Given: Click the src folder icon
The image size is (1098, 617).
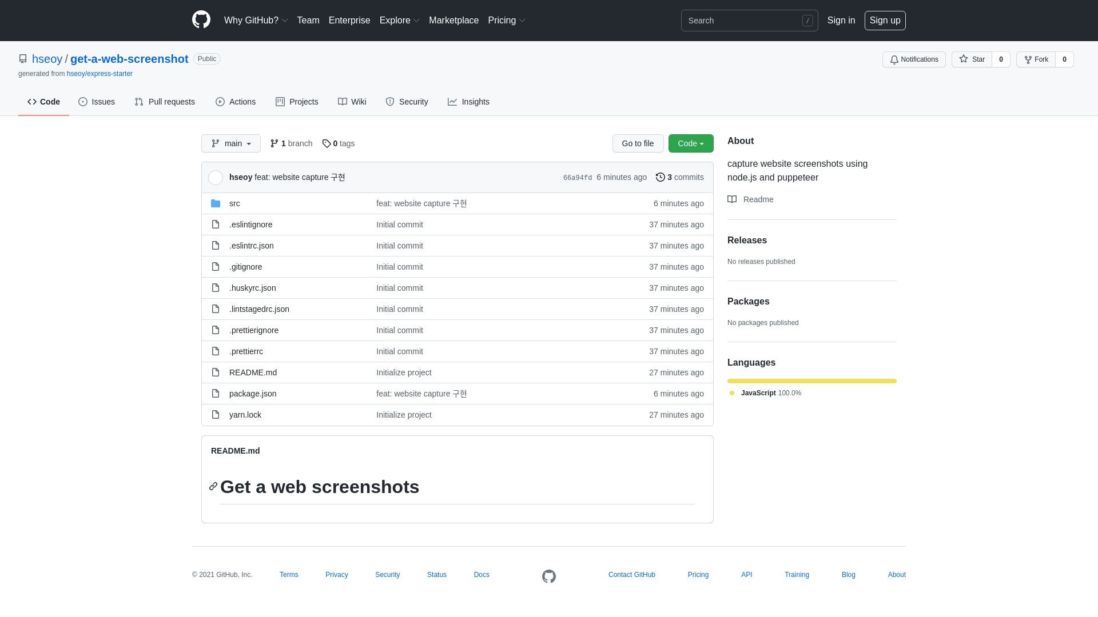Looking at the screenshot, I should click(216, 203).
